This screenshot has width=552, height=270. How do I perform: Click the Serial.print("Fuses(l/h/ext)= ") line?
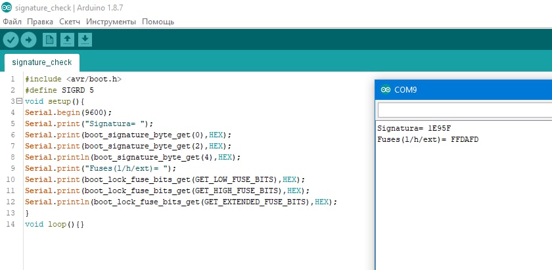point(101,168)
